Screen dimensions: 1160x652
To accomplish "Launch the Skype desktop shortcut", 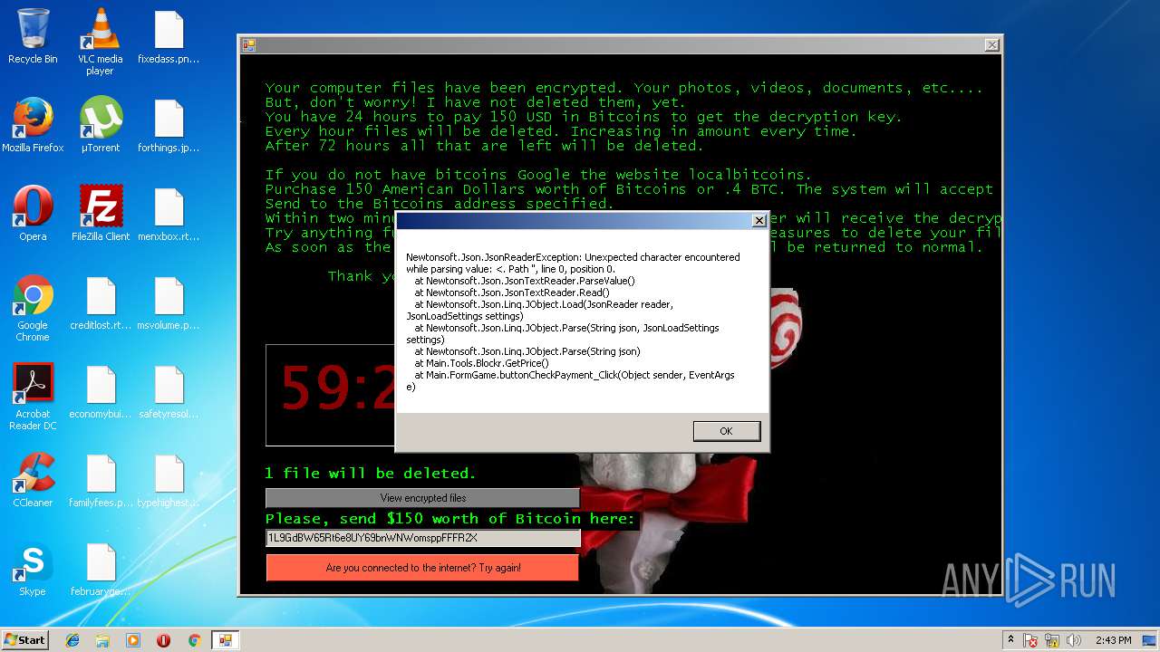I will pos(33,569).
